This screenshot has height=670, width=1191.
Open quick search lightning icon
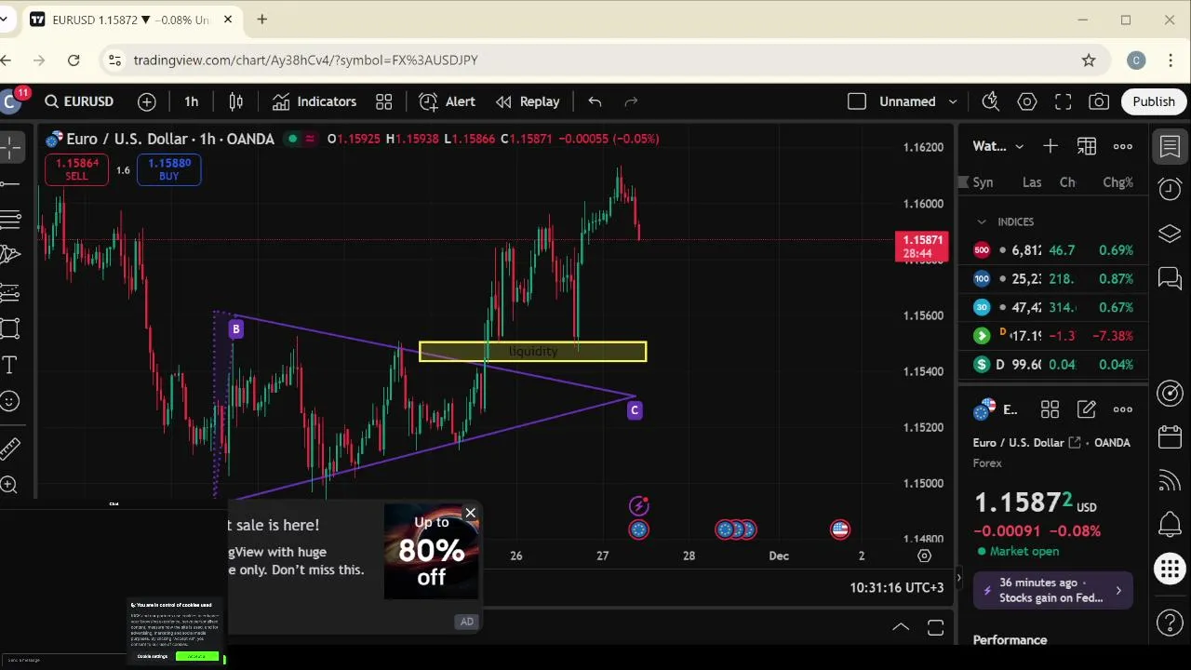pos(991,101)
